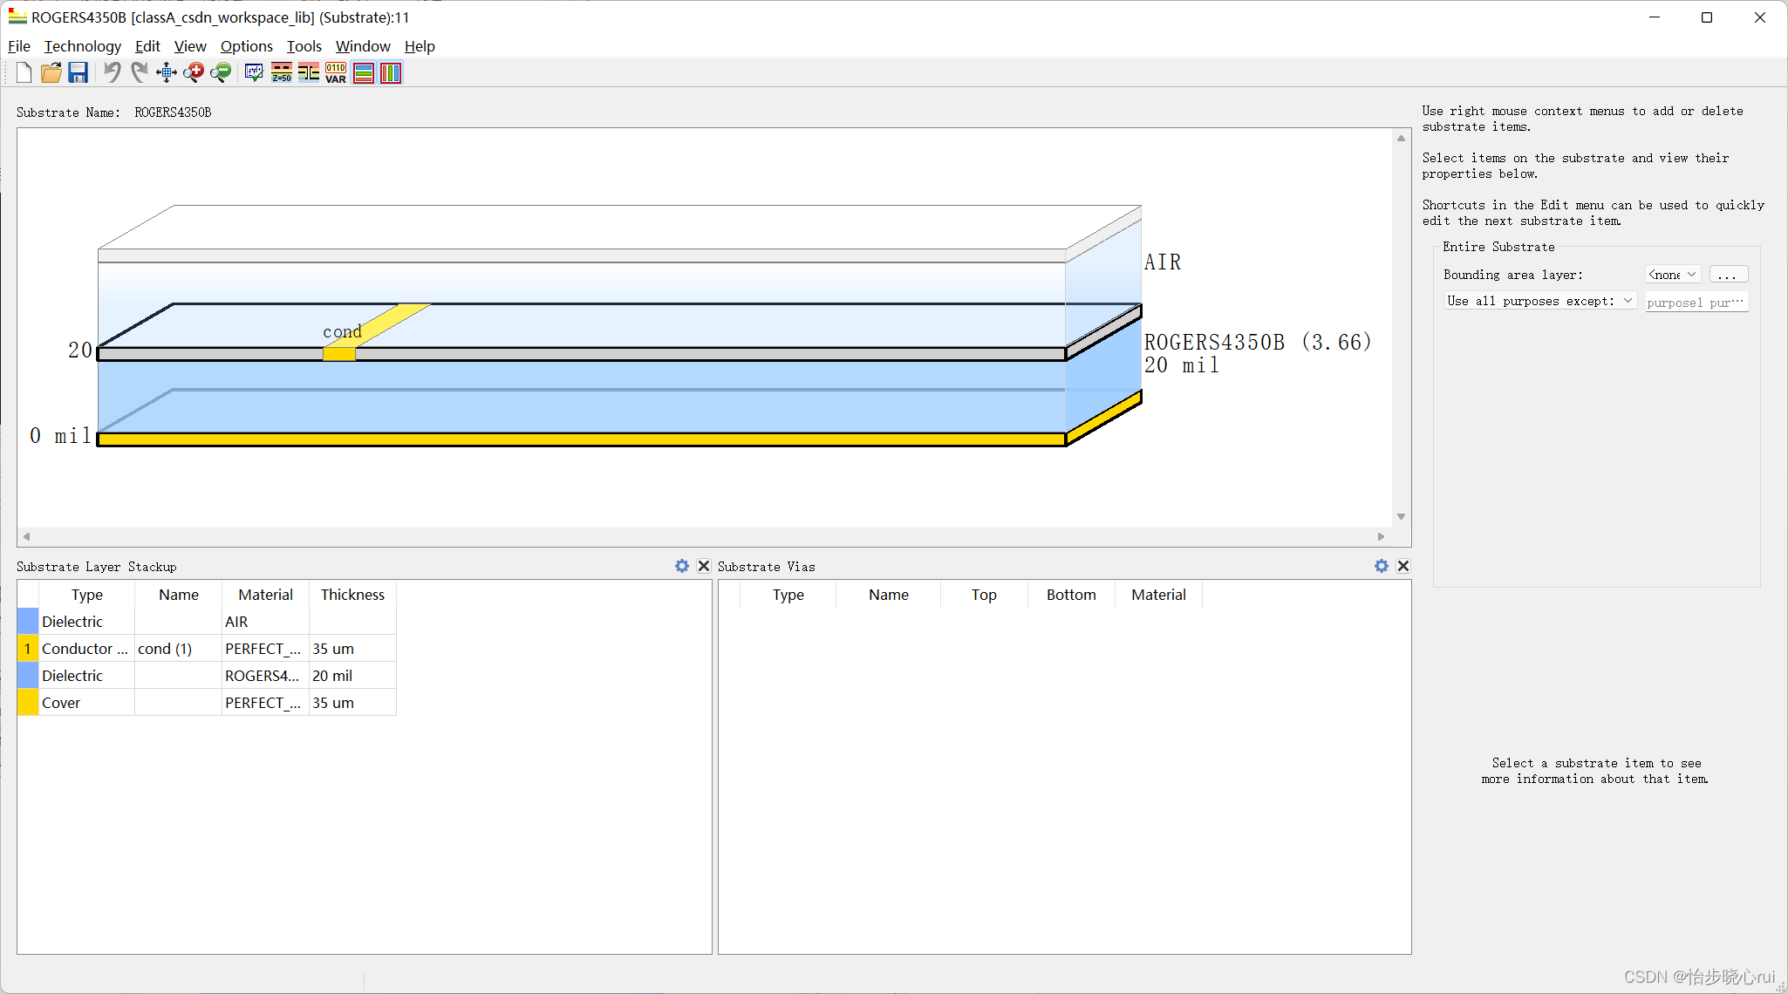The height and width of the screenshot is (994, 1788).
Task: Open Substrate Vias panel settings gear
Action: pos(1382,566)
